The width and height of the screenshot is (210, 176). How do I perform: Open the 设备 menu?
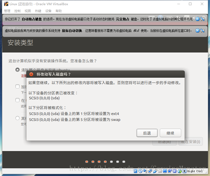tap(49, 11)
